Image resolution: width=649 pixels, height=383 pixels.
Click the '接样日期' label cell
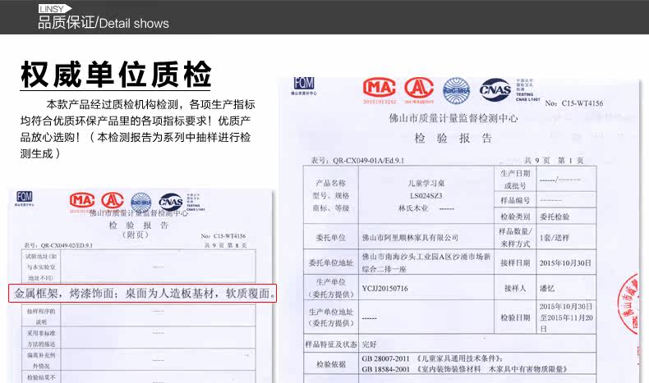coord(515,262)
